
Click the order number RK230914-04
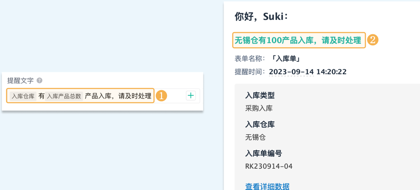[269, 166]
